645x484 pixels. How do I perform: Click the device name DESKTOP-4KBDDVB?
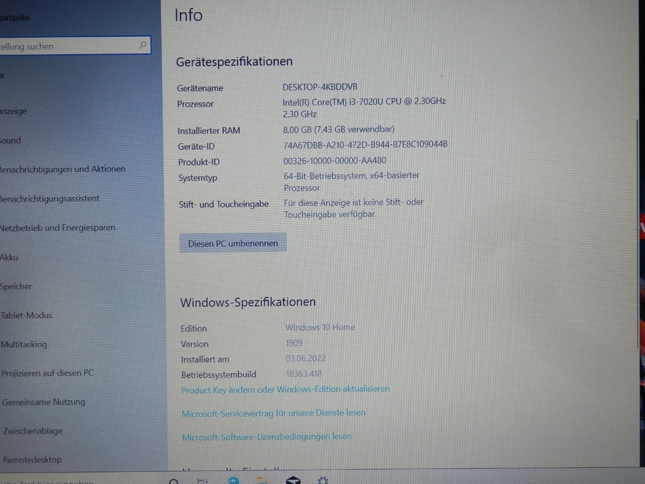(x=320, y=87)
